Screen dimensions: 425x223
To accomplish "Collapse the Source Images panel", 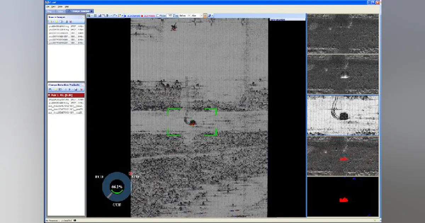I will pyautogui.click(x=83, y=17).
